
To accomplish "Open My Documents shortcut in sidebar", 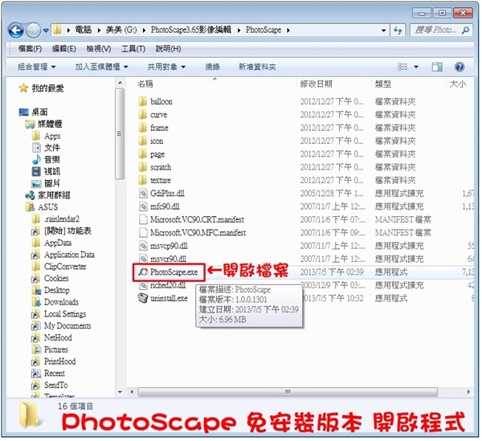I will coord(61,326).
